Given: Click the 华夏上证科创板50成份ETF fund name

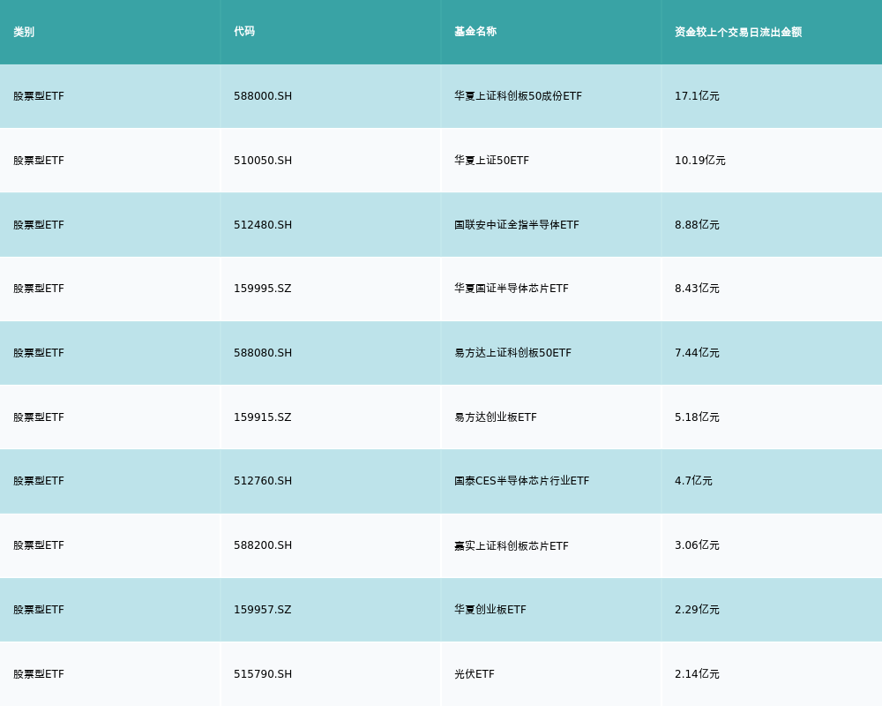Looking at the screenshot, I should coord(518,96).
